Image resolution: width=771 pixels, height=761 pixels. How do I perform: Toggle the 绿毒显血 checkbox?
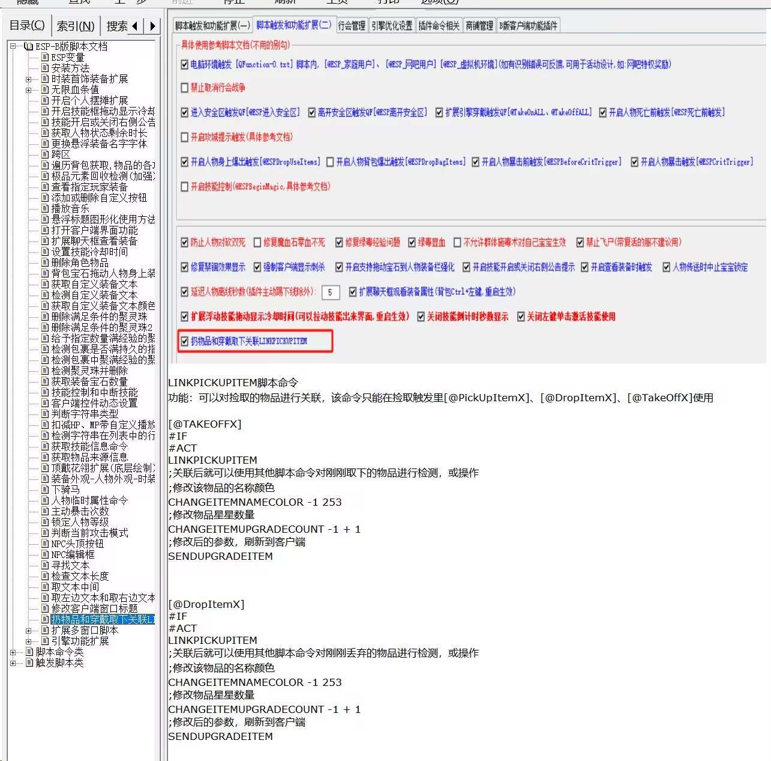(412, 243)
